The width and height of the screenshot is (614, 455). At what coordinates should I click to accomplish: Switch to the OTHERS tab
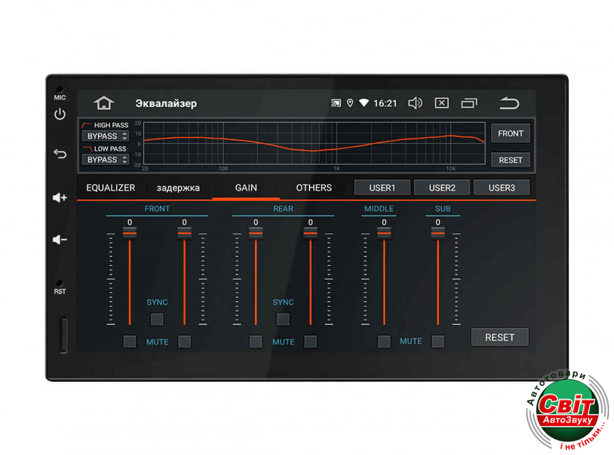pyautogui.click(x=314, y=188)
